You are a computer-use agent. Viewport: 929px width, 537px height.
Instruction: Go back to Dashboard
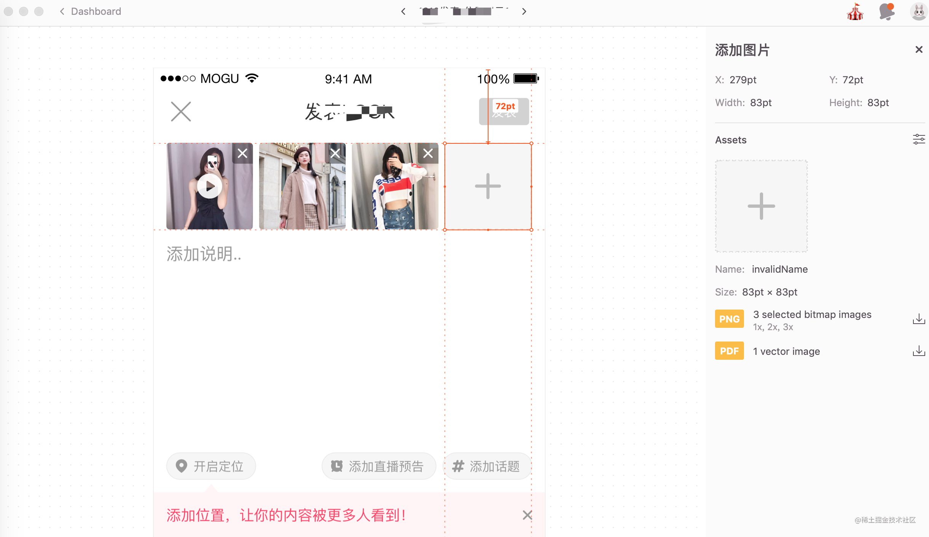point(90,11)
